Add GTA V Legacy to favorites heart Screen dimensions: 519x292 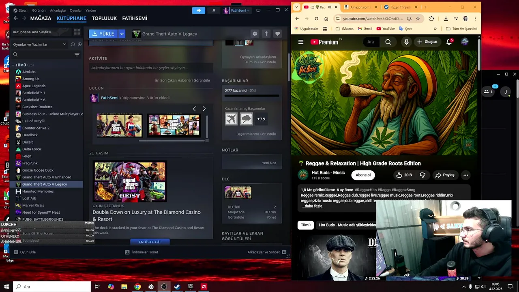pos(278,34)
